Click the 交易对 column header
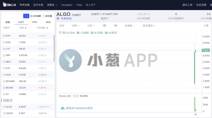The height and width of the screenshot is (118, 212). pos(6,28)
